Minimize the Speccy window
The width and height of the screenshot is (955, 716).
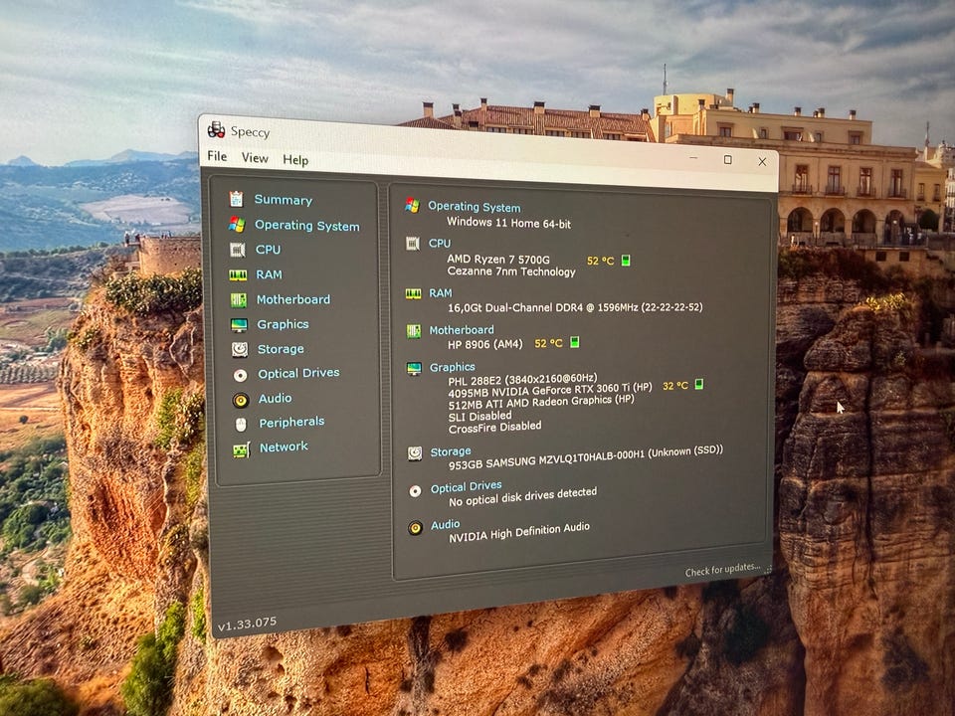(693, 158)
